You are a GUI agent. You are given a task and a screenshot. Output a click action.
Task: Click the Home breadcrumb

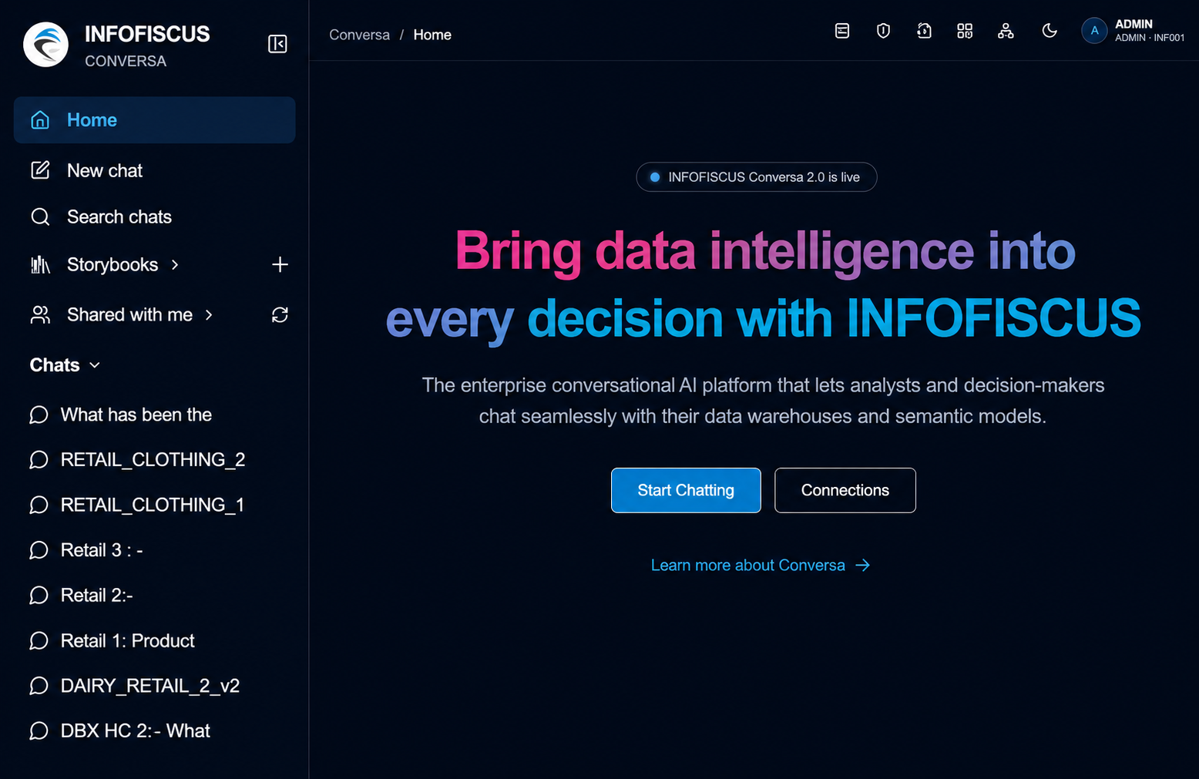(432, 35)
